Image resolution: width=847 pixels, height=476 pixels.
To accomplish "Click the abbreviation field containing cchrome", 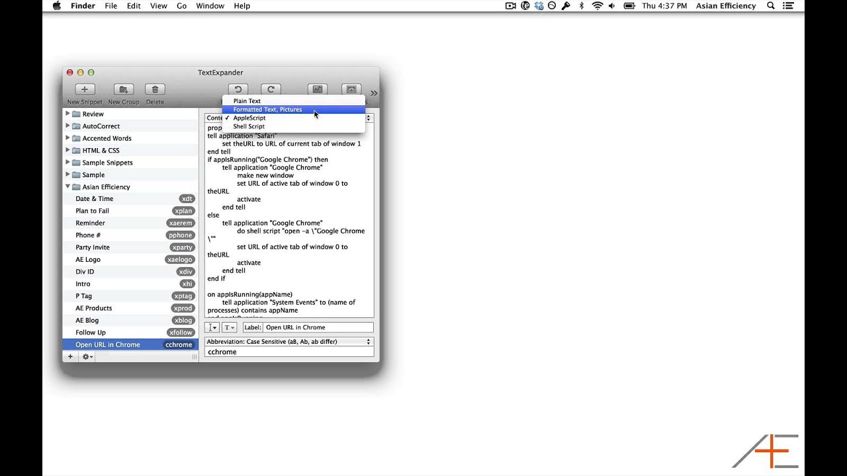I will click(x=289, y=352).
